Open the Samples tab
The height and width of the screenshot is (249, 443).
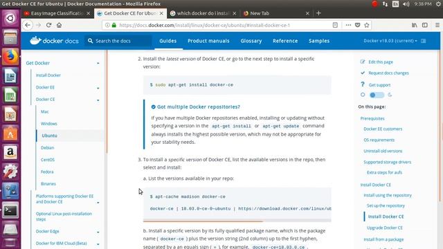tap(319, 41)
